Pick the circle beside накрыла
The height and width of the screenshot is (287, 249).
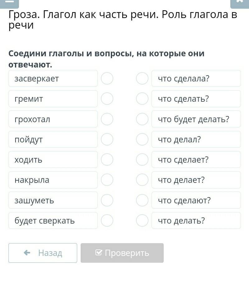[x=107, y=180]
